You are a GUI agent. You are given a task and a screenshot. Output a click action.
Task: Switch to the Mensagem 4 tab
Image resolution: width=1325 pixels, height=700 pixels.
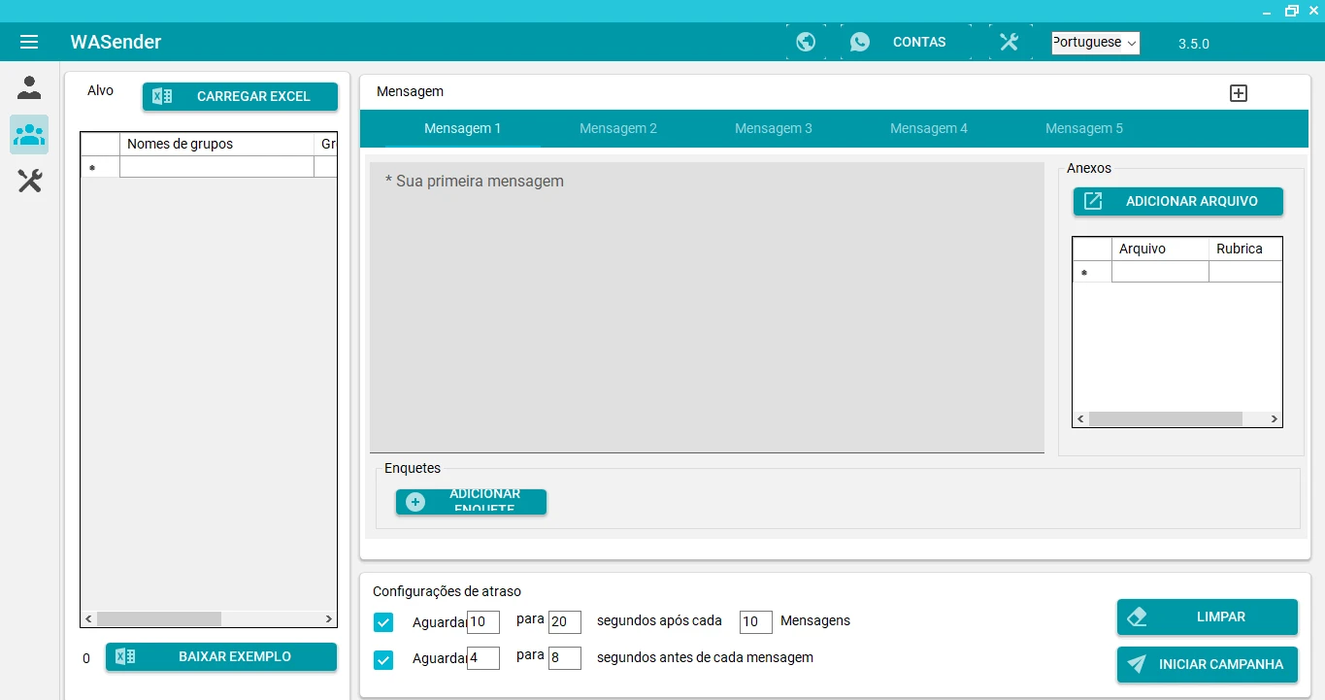coord(929,128)
